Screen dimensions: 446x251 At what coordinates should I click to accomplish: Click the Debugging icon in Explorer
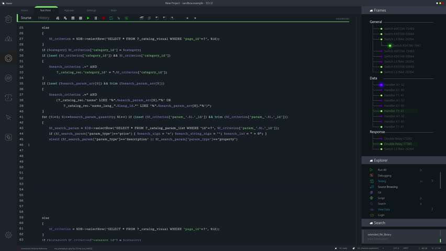tap(371, 175)
